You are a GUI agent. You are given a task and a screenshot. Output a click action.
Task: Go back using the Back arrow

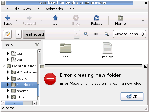8,18
